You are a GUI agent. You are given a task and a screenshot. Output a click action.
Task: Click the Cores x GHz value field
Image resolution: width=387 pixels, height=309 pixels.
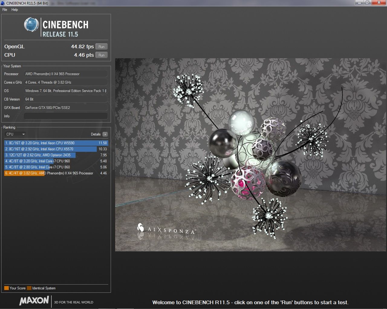66,82
